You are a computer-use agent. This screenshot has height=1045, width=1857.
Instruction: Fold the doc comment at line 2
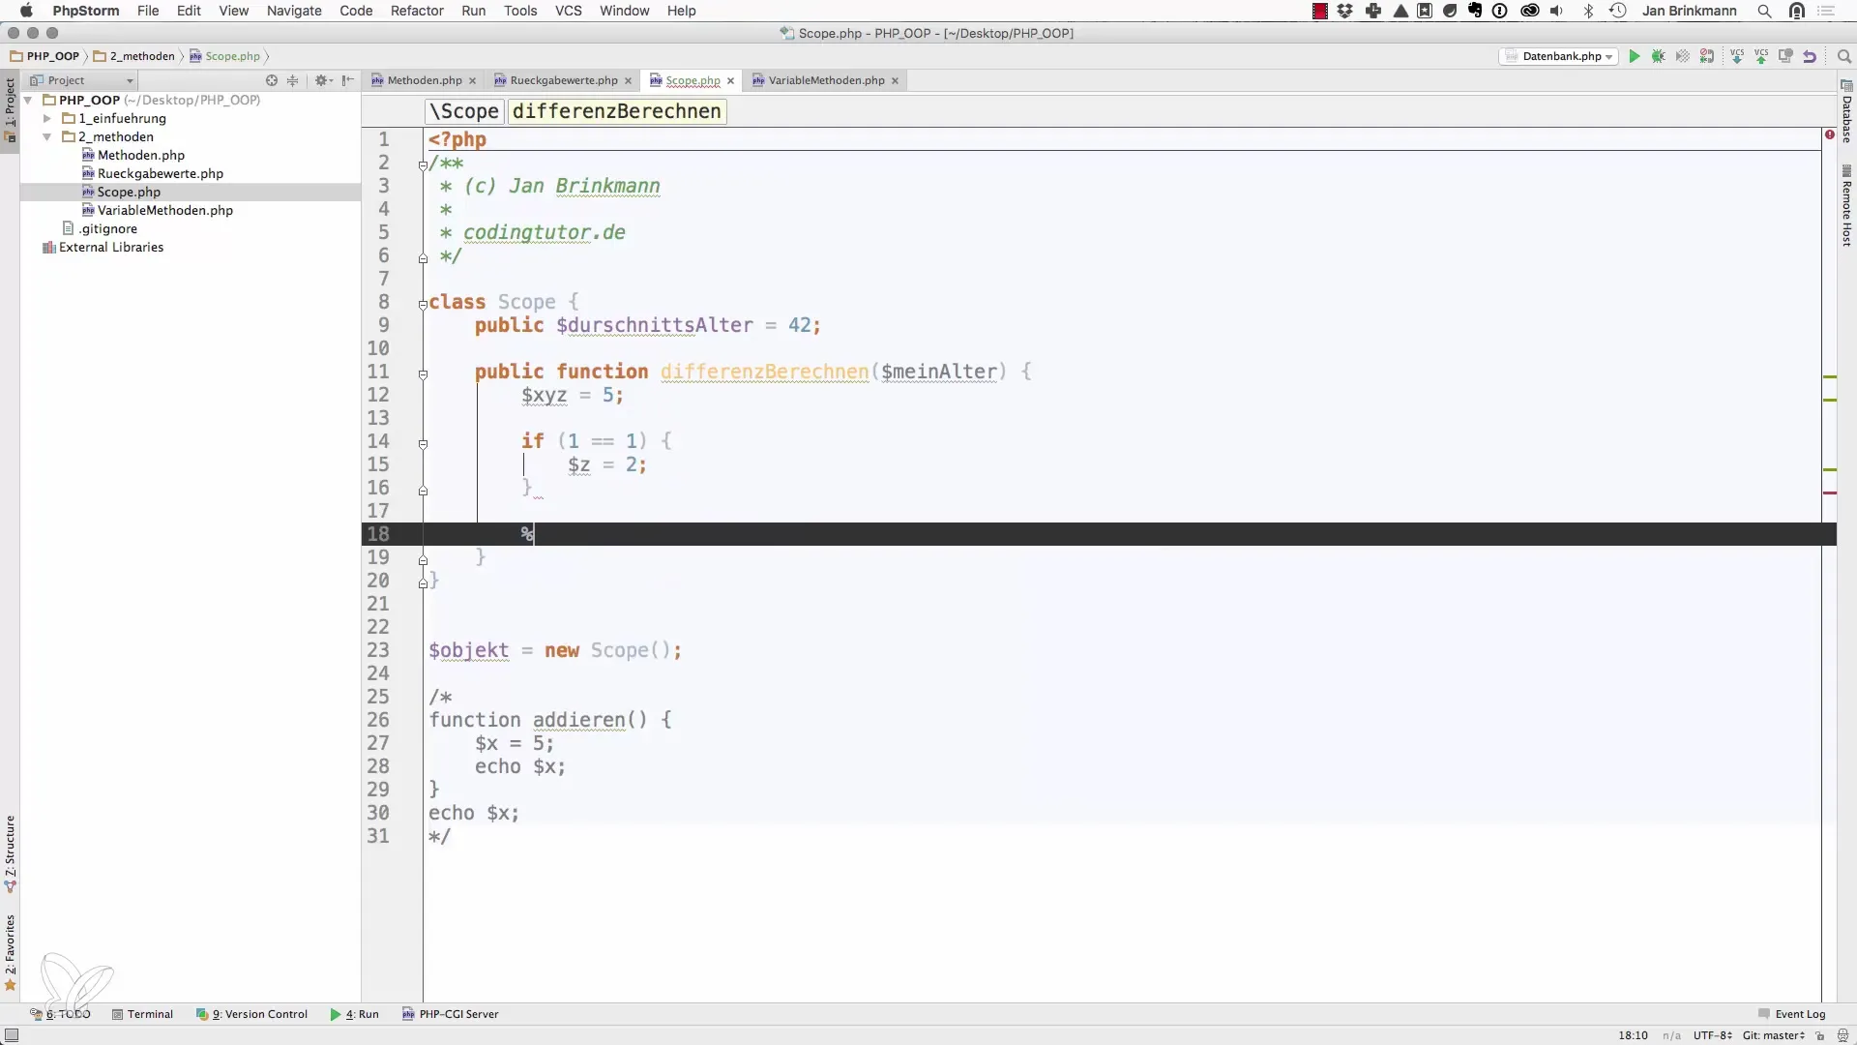pyautogui.click(x=423, y=164)
